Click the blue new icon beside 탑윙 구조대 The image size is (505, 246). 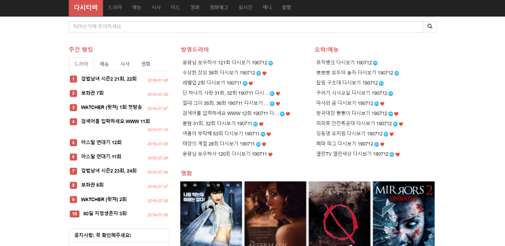[x=381, y=84]
